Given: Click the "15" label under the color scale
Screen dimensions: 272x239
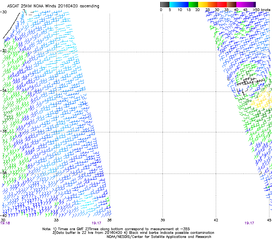Looking at the screenshot, I should click(x=189, y=10).
